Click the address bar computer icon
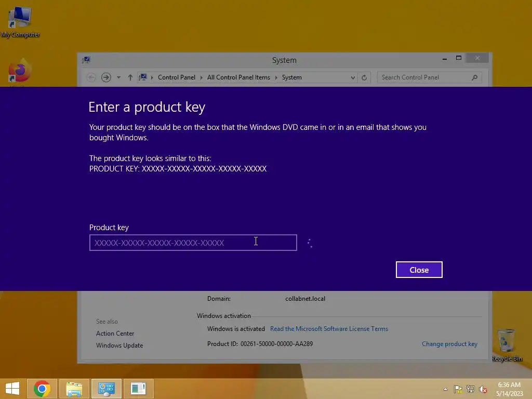Image resolution: width=532 pixels, height=399 pixels. click(143, 77)
